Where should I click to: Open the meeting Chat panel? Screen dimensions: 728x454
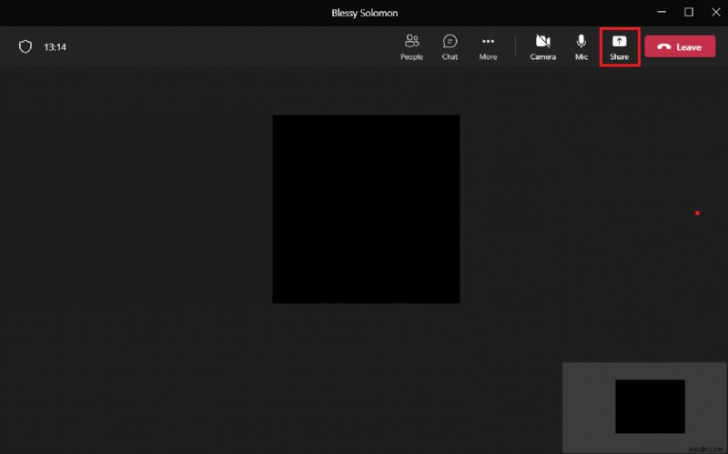click(450, 47)
